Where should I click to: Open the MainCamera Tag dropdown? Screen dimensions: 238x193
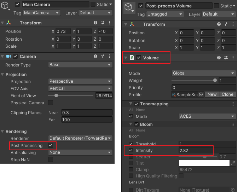click(42, 13)
